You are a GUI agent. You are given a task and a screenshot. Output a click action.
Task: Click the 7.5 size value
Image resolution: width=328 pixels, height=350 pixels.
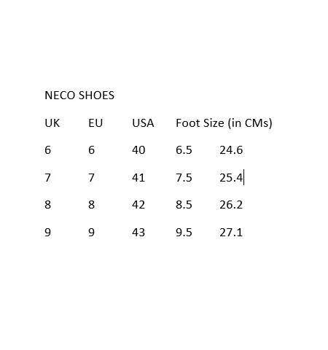coord(184,178)
